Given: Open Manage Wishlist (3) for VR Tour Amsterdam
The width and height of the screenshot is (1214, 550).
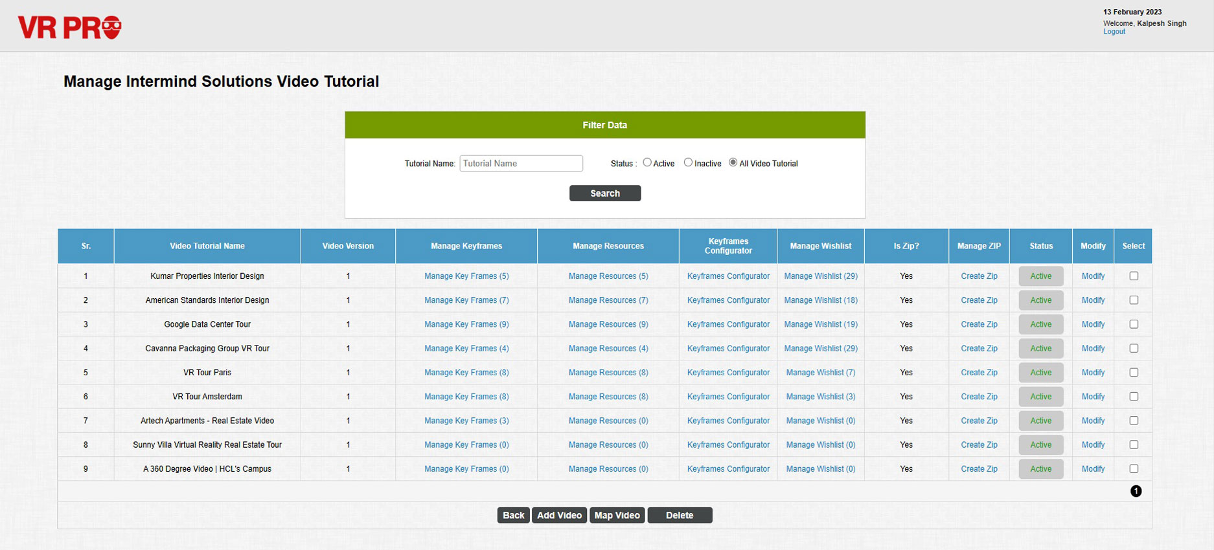Looking at the screenshot, I should pos(821,397).
